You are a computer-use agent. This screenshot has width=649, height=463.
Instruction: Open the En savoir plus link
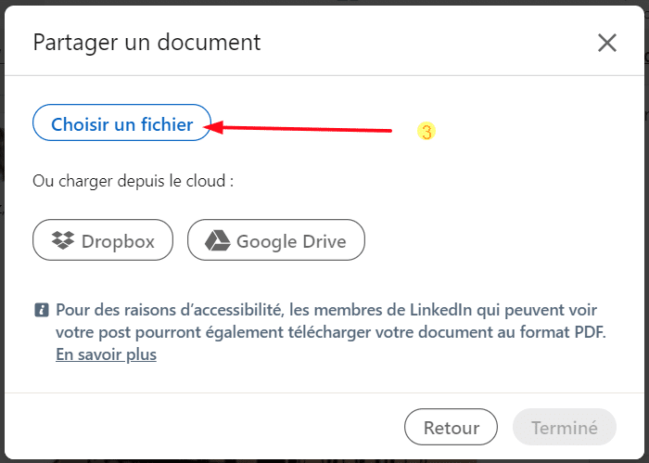coord(106,354)
